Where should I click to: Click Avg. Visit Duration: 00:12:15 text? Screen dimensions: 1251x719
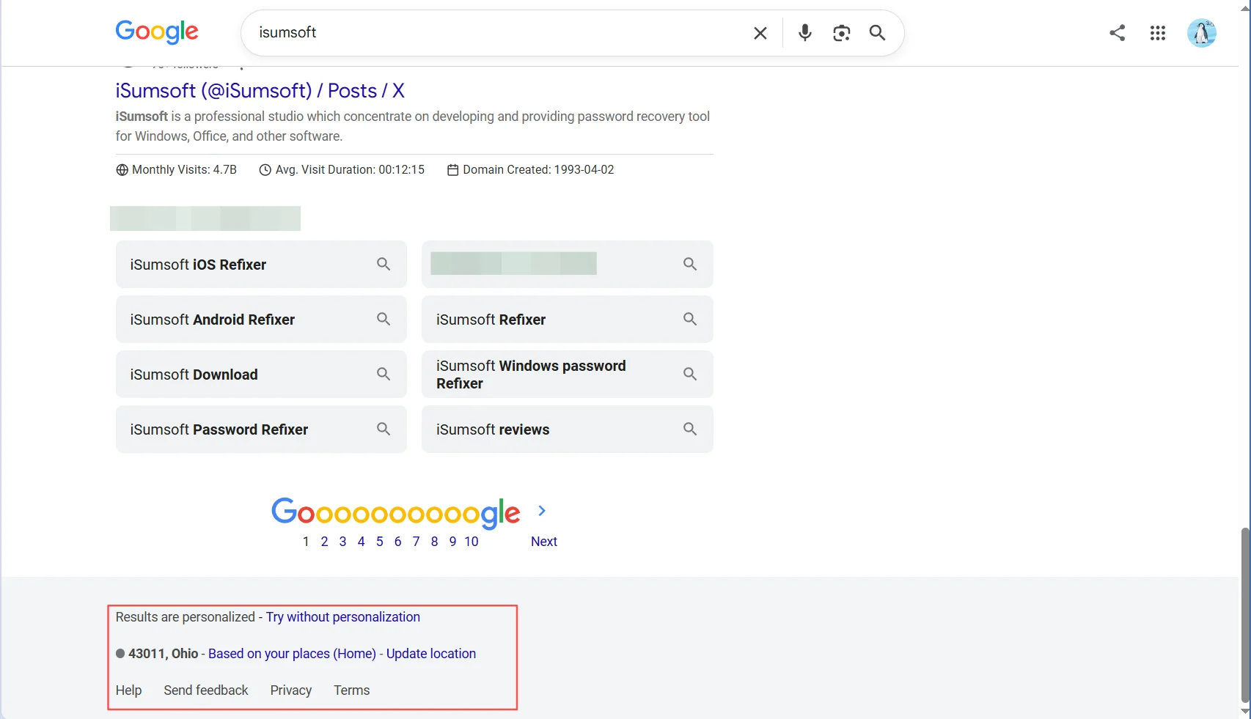(x=350, y=170)
